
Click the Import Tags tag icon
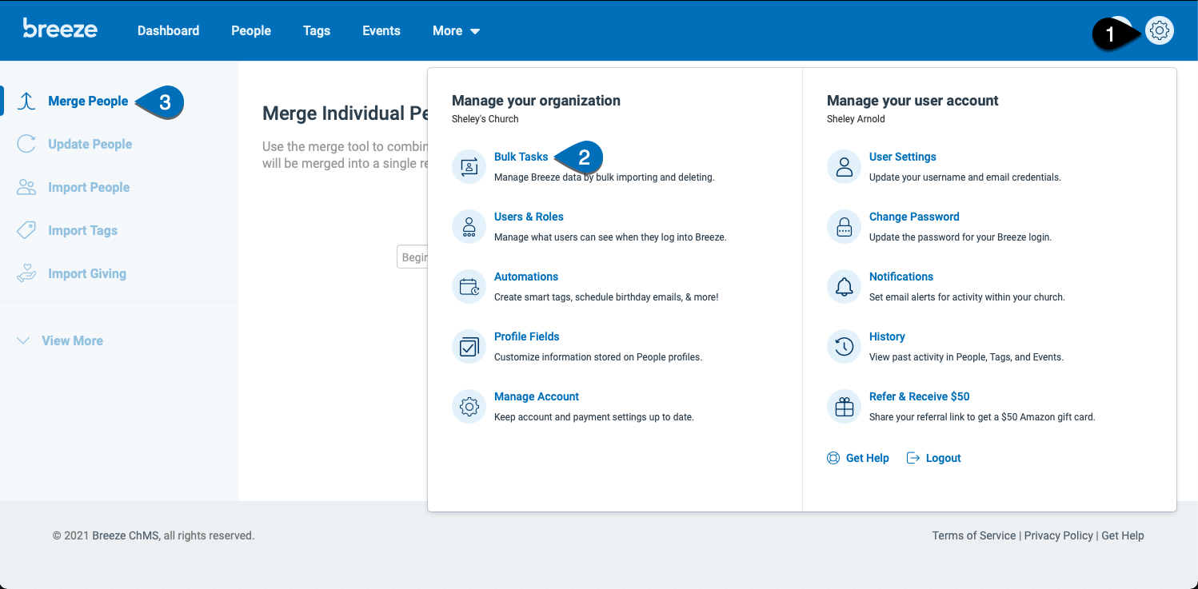point(26,230)
